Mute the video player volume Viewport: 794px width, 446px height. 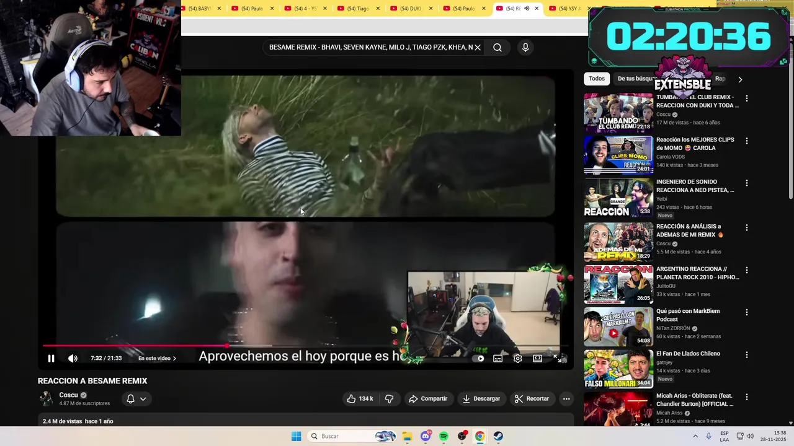coord(73,358)
